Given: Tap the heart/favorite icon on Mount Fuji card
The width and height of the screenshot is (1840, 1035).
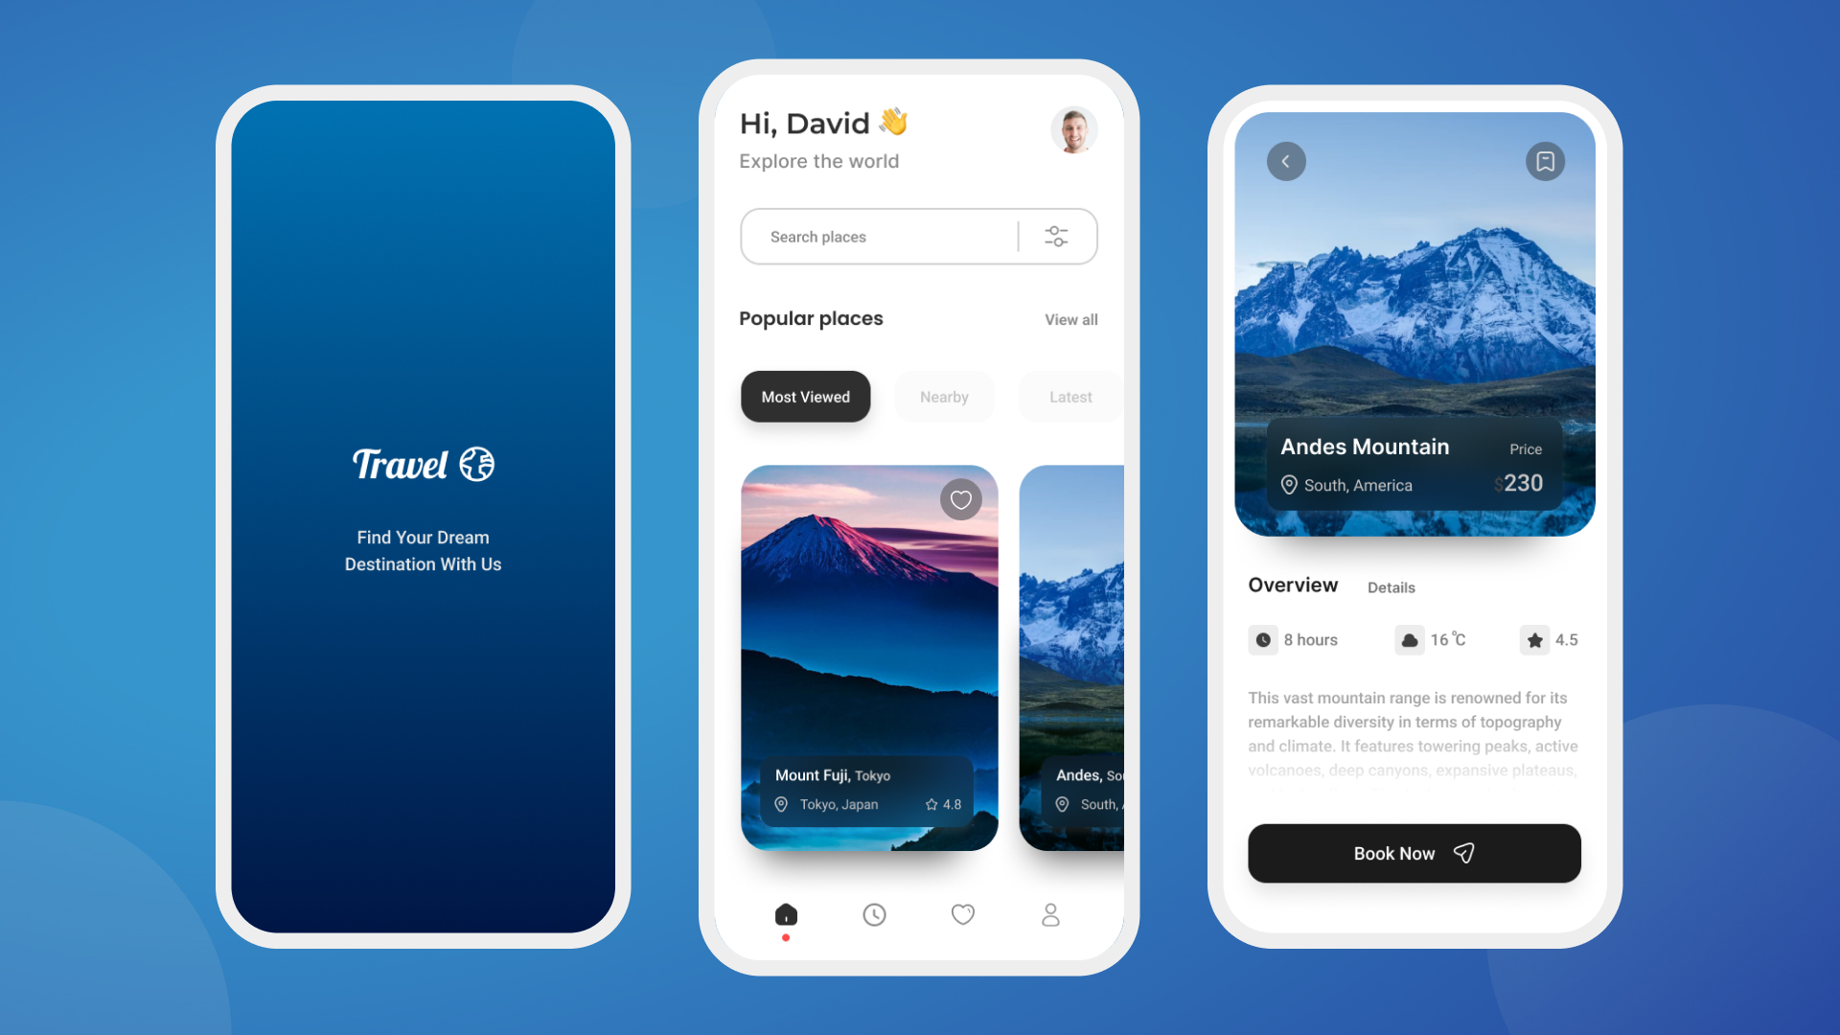Looking at the screenshot, I should tap(960, 499).
